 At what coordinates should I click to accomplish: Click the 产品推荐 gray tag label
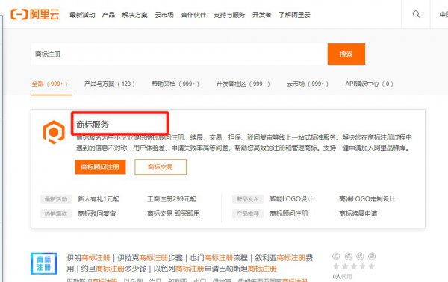tap(247, 213)
